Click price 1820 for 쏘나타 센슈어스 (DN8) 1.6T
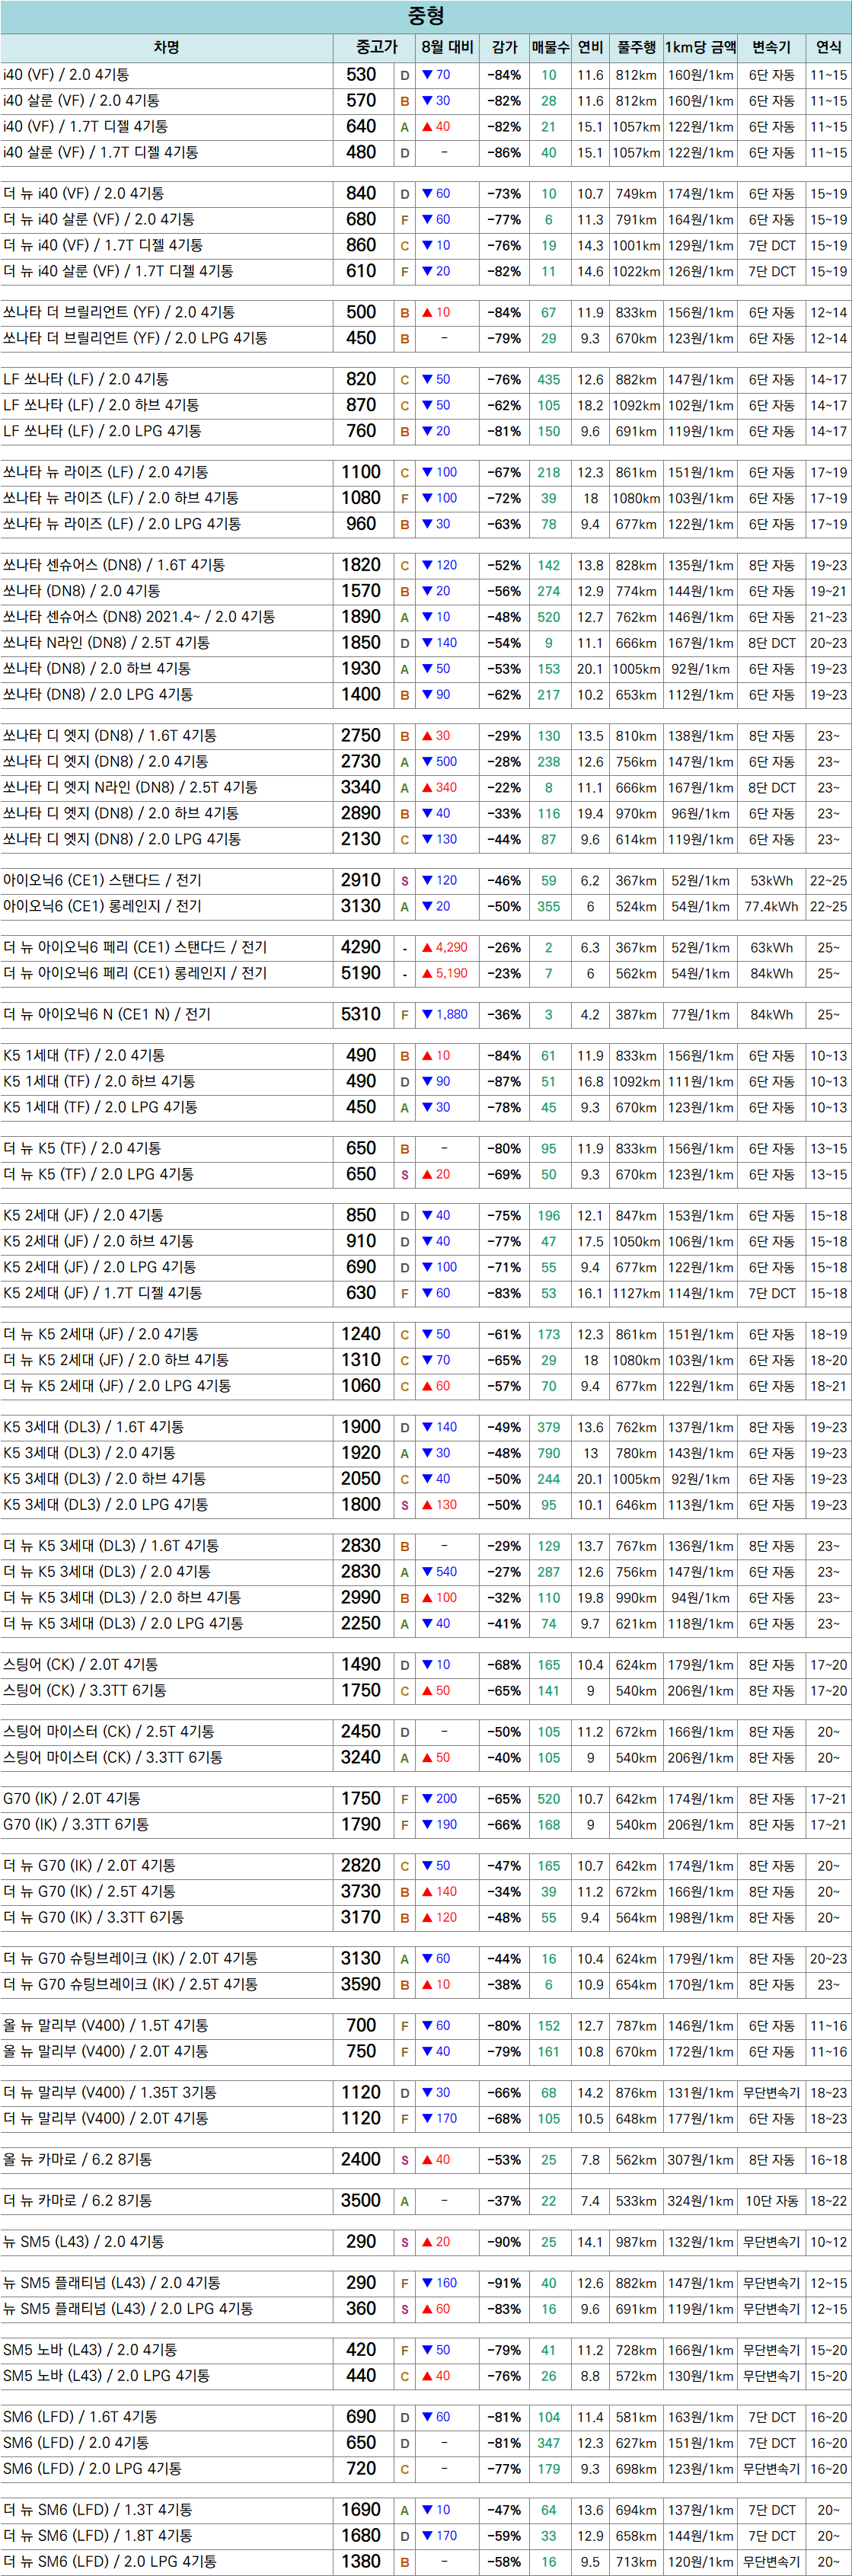Viewport: 852px width, 2576px height. [x=361, y=565]
